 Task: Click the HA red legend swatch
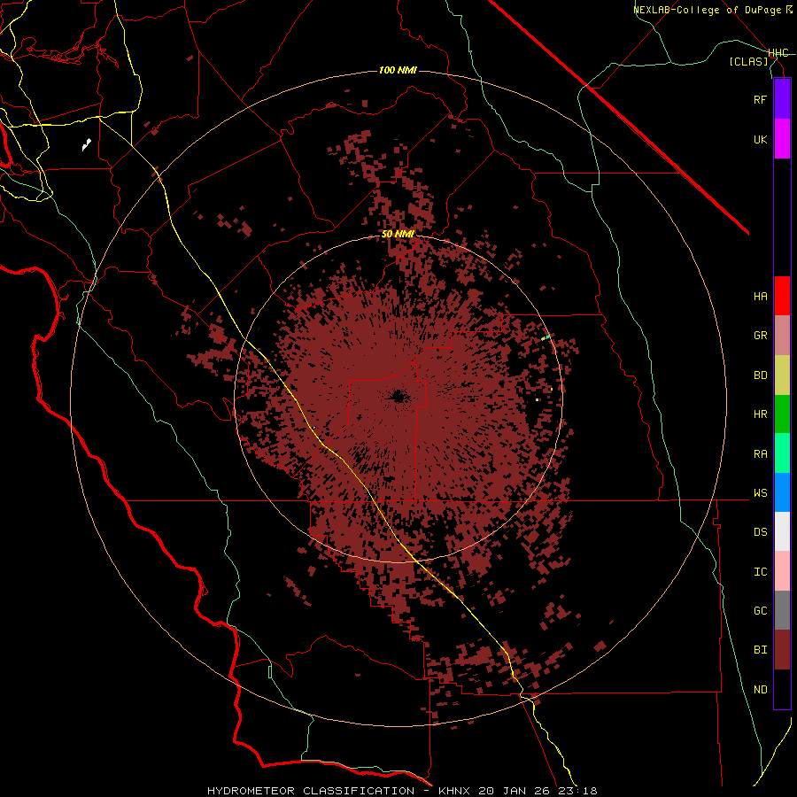pyautogui.click(x=782, y=296)
